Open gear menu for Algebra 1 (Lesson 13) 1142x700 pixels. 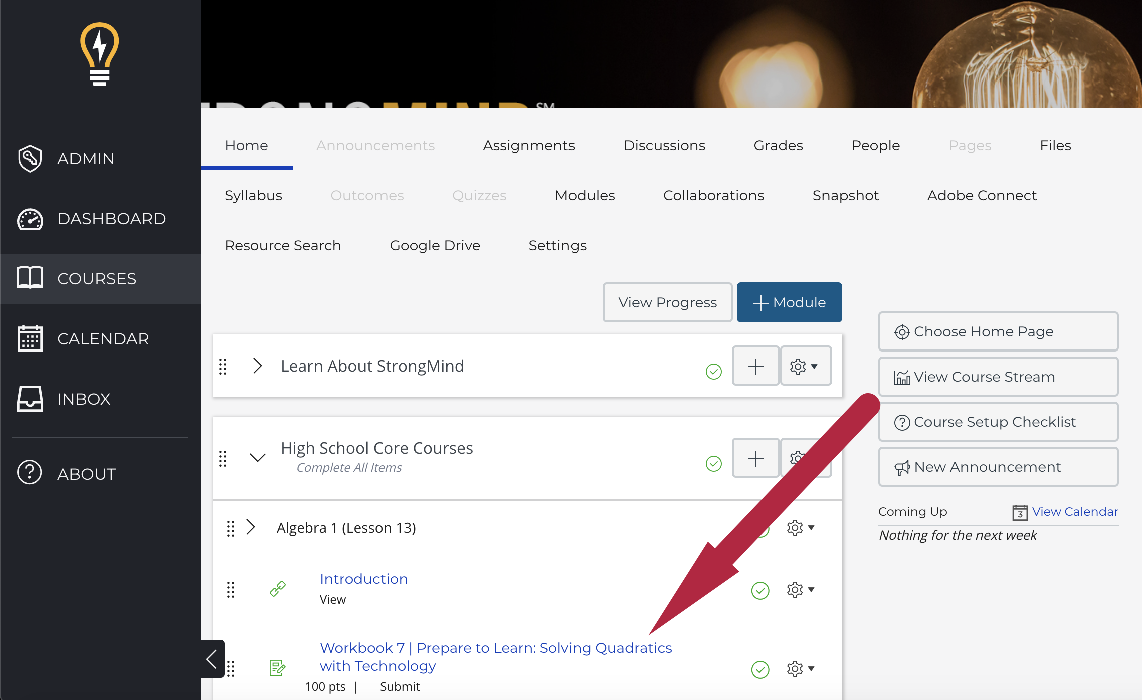point(801,528)
